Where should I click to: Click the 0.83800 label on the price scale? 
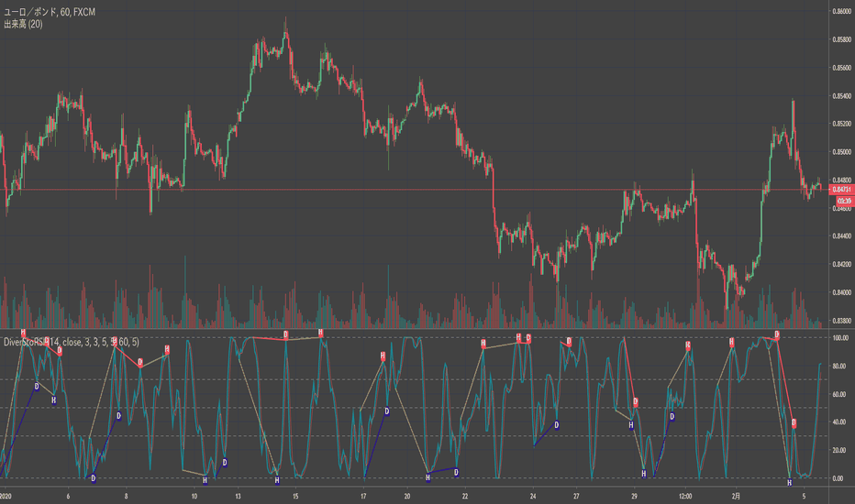point(842,321)
